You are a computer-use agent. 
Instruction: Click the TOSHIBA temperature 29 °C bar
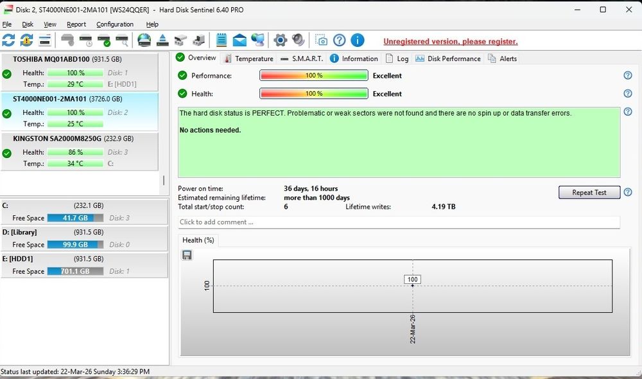[x=75, y=84]
